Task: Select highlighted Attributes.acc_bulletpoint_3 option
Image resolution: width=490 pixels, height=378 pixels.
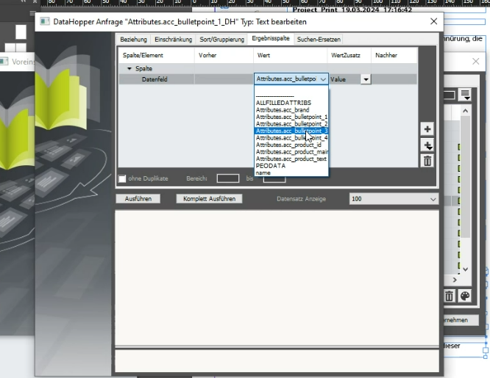Action: pyautogui.click(x=291, y=131)
